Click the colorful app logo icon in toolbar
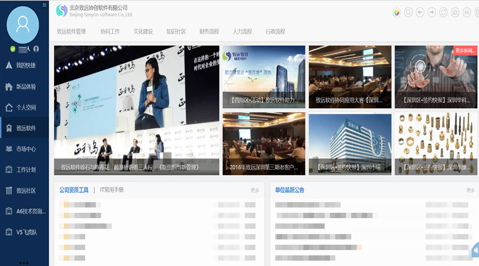479x266 pixels. click(397, 13)
